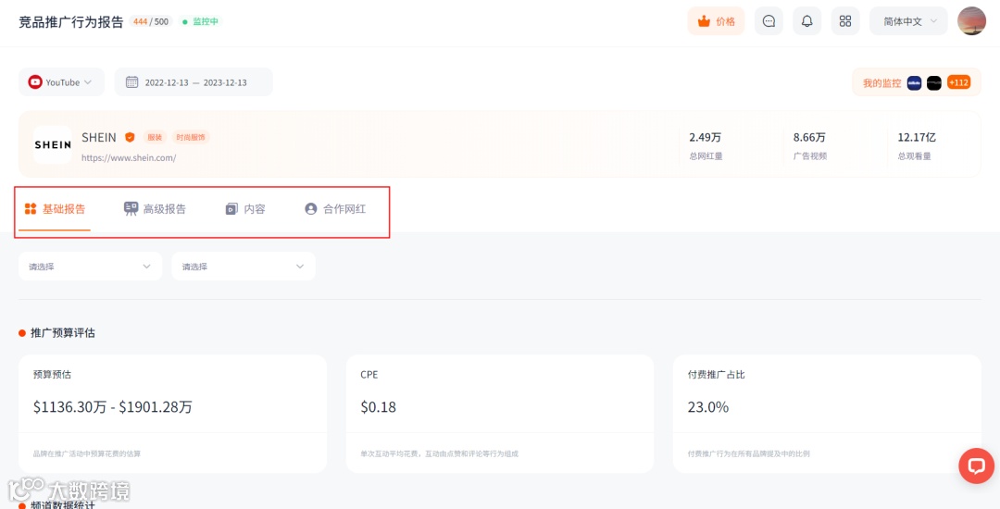Click the 12.17亿 总观看量 value
Screen dimensions: 1000x509
(x=917, y=137)
